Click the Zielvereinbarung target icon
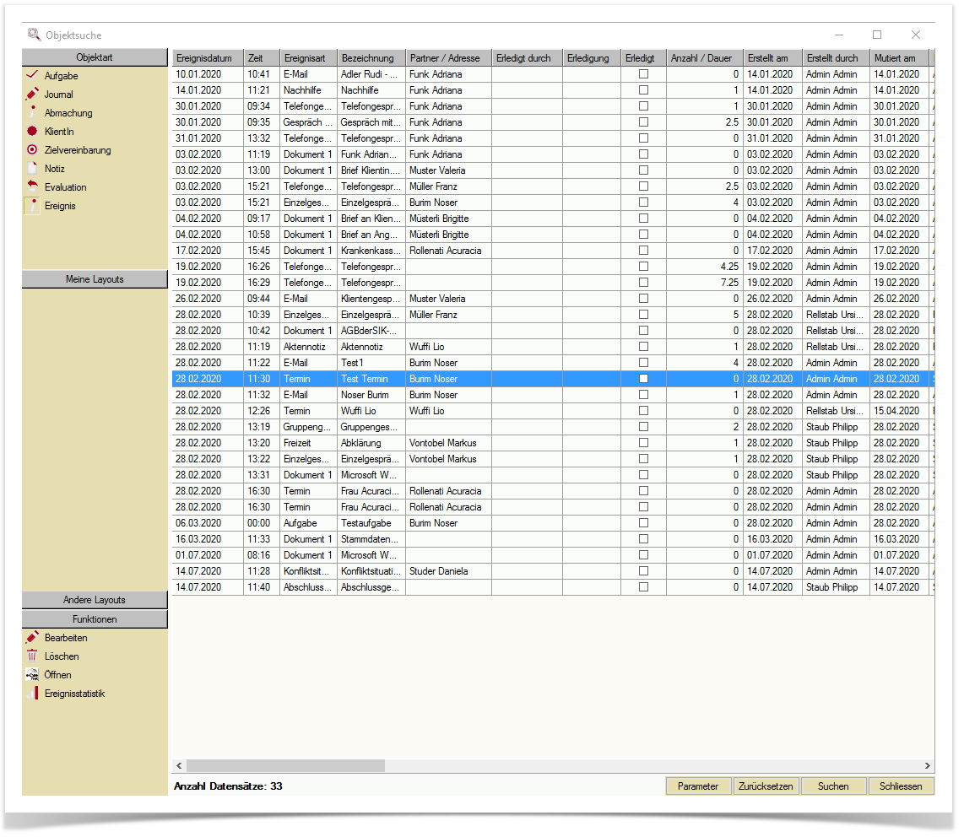The image size is (964, 837). (x=33, y=149)
